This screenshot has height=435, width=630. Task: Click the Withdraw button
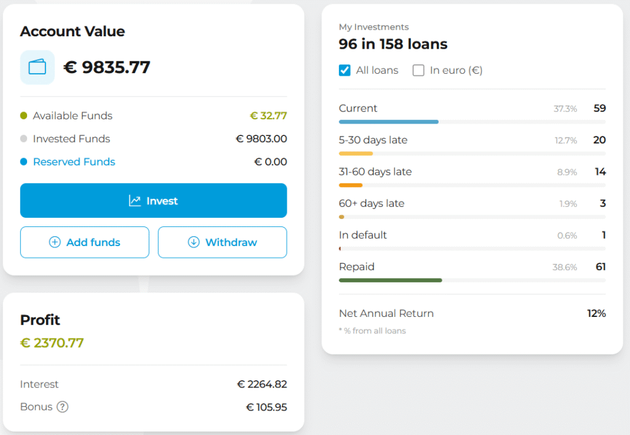(x=223, y=242)
